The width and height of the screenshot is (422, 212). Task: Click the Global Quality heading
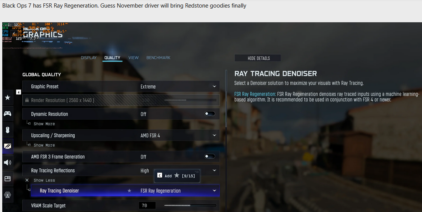pyautogui.click(x=42, y=75)
